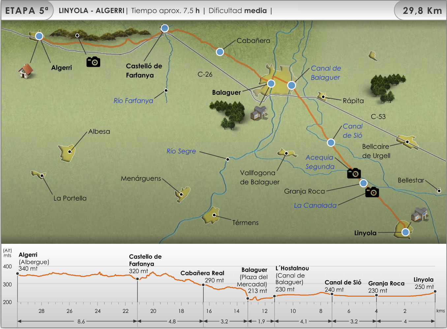
Task: Click the camera icon beside Acequia Segunda
Action: click(354, 173)
